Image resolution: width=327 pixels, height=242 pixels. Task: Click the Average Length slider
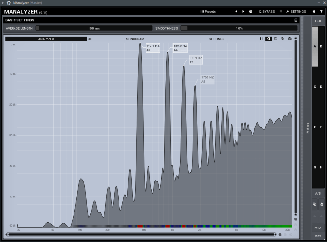click(94, 28)
